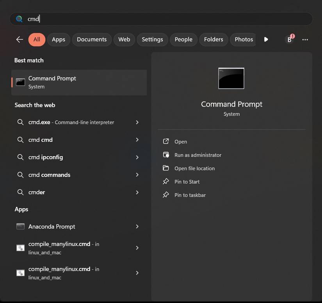This screenshot has height=303, width=322.
Task: Expand the cmd commands suggestion chevron
Action: pos(137,175)
